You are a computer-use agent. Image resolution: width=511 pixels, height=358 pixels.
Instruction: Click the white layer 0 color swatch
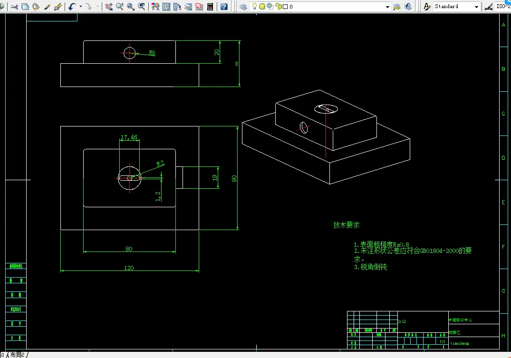[x=286, y=7]
